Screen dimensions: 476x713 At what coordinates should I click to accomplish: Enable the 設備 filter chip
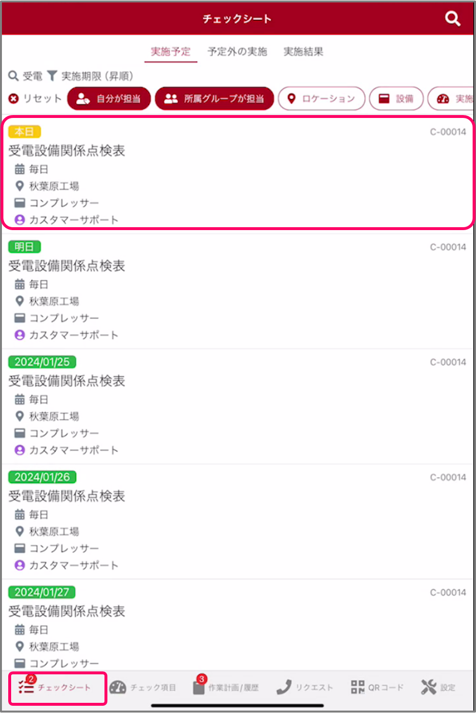pos(396,98)
